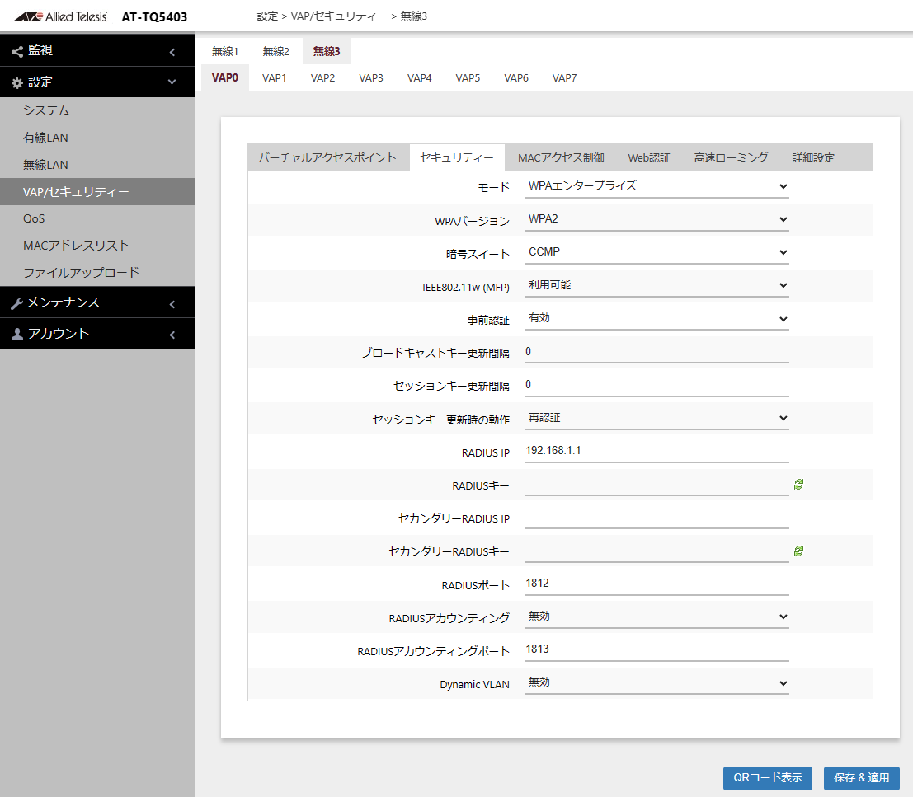913x797 pixels.
Task: Open the Dynamic VLAN dropdown
Action: point(657,683)
